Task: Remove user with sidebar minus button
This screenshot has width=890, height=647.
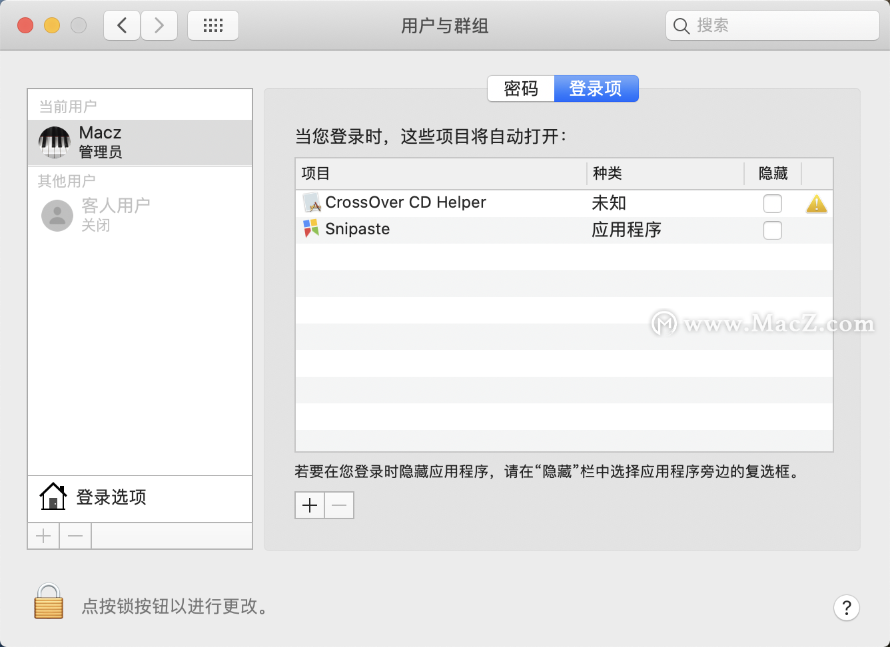Action: pos(75,536)
